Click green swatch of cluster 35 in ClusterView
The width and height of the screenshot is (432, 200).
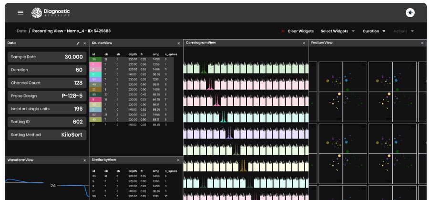95,59
